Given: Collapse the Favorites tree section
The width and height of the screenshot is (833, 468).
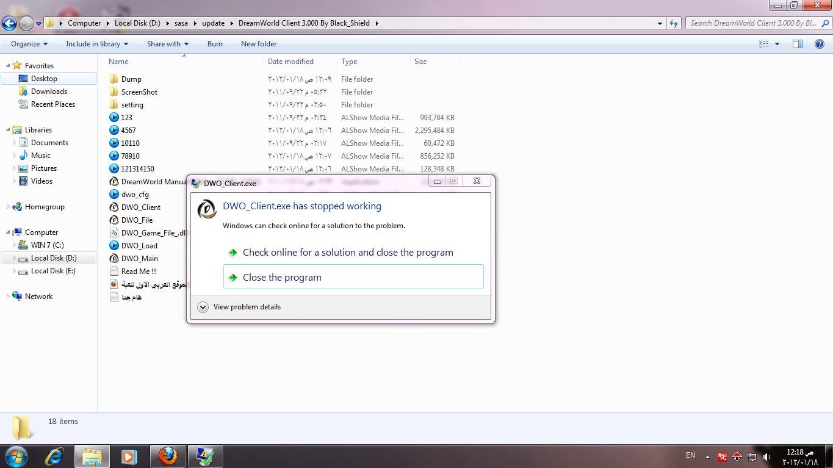Looking at the screenshot, I should point(8,65).
